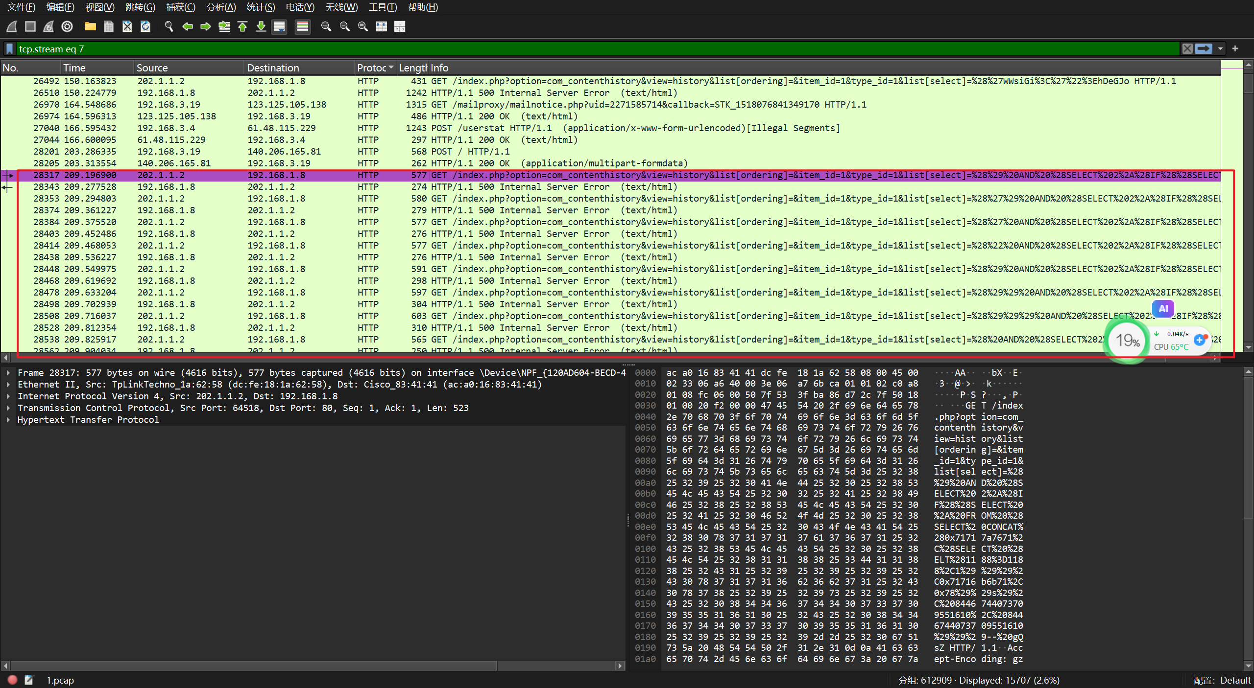Open the recent display filters dropdown

[1221, 49]
